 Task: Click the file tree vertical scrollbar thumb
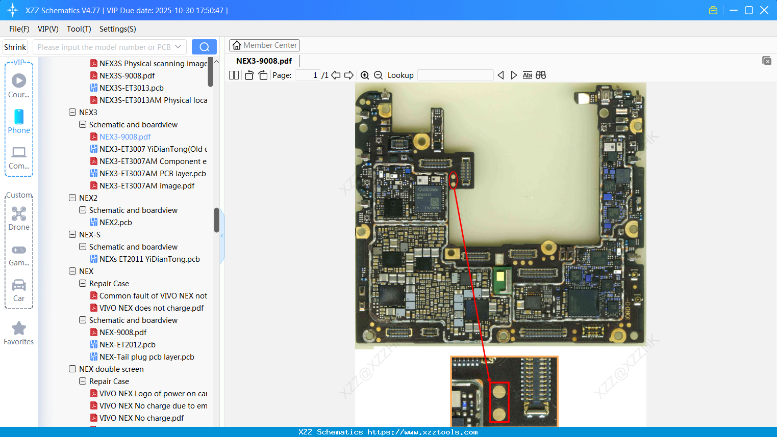[x=216, y=220]
